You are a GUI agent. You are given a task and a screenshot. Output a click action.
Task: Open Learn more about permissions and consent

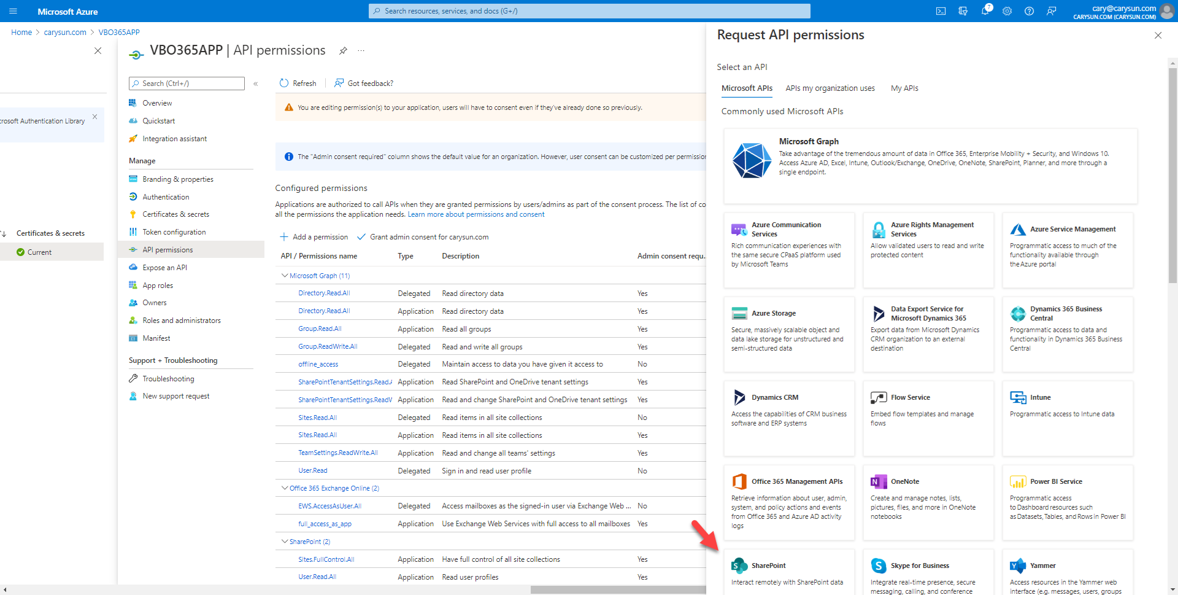tap(476, 214)
